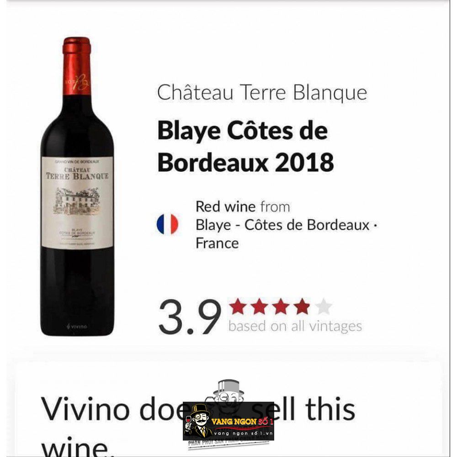This screenshot has height=457, width=457.
Task: Click the second red rating star
Action: tap(259, 306)
